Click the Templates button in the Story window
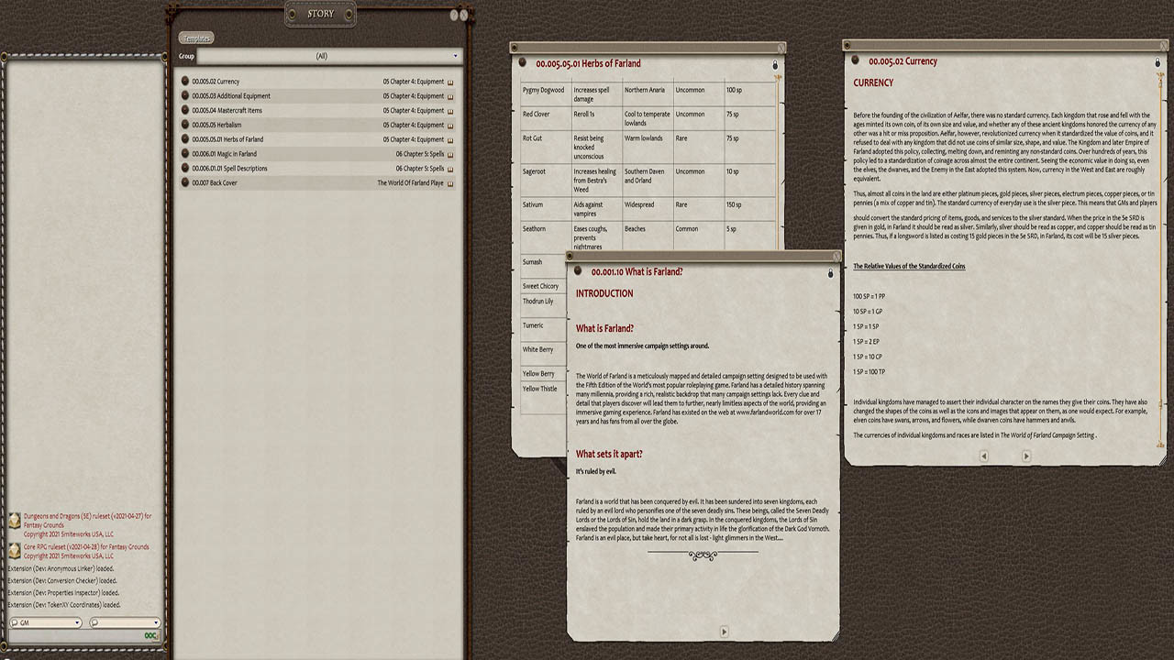The image size is (1174, 660). coord(195,38)
